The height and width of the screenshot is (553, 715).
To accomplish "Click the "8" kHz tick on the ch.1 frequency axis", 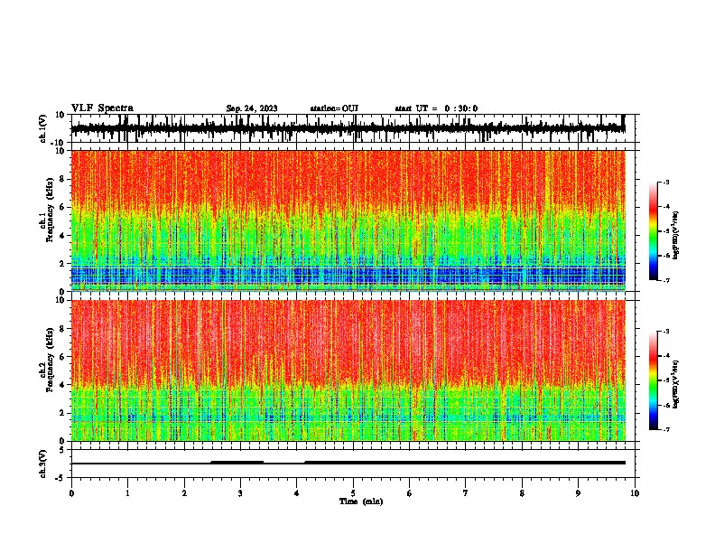I will click(x=62, y=179).
